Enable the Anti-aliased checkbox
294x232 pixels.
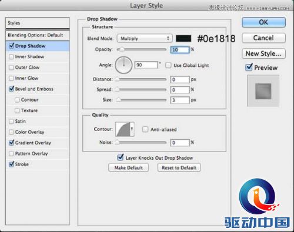145,129
